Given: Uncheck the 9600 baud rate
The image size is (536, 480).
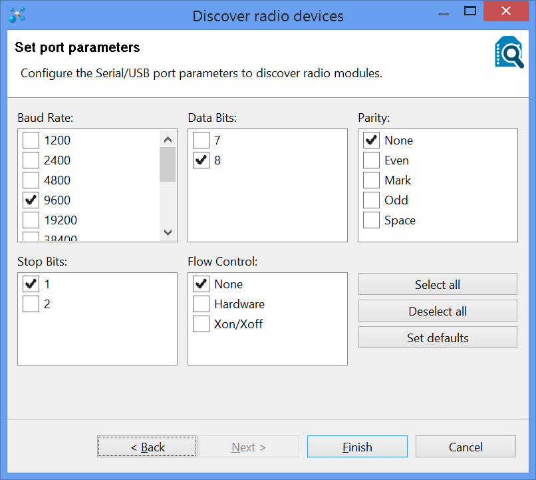Looking at the screenshot, I should [x=31, y=200].
